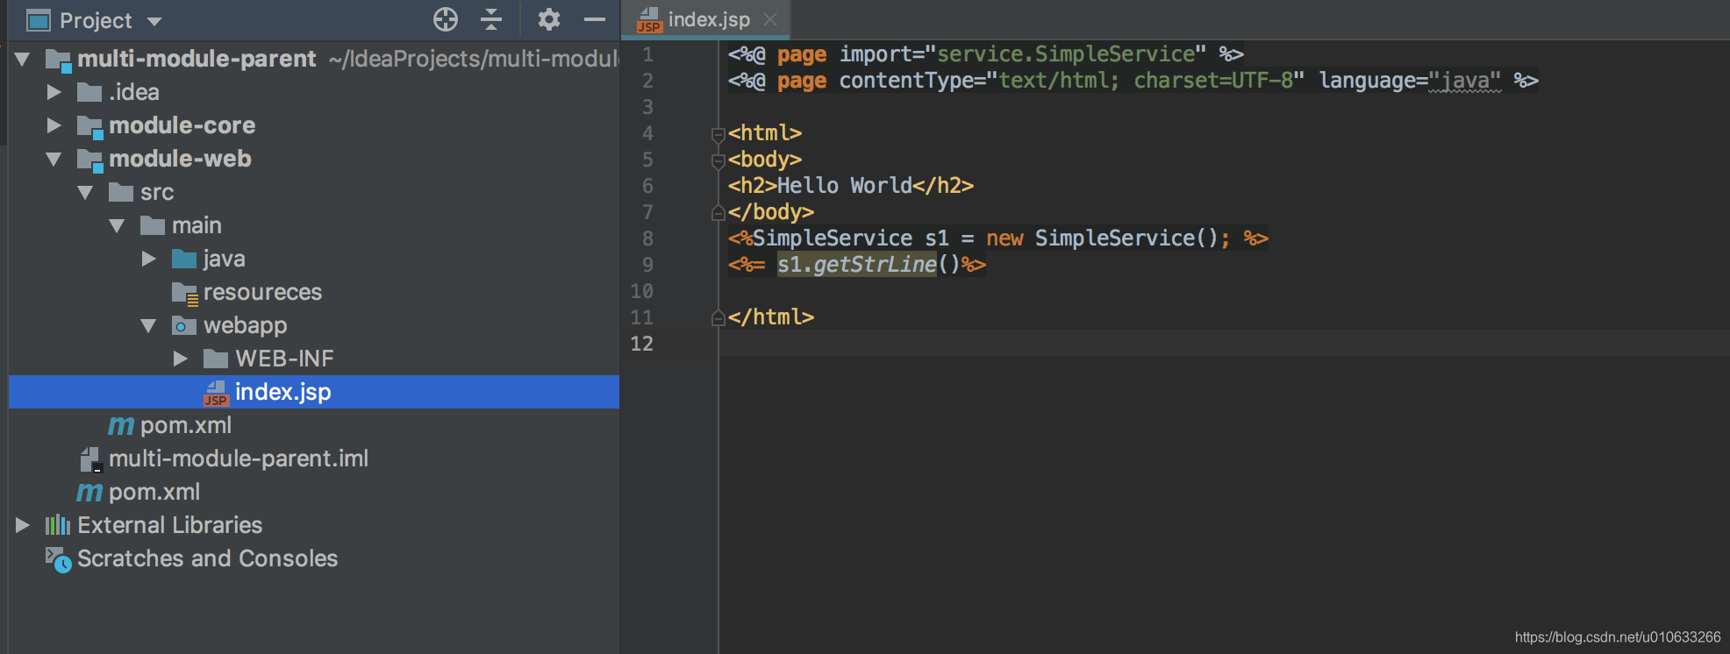Viewport: 1730px width, 654px height.
Task: Click the Project panel window icon
Action: click(x=39, y=20)
